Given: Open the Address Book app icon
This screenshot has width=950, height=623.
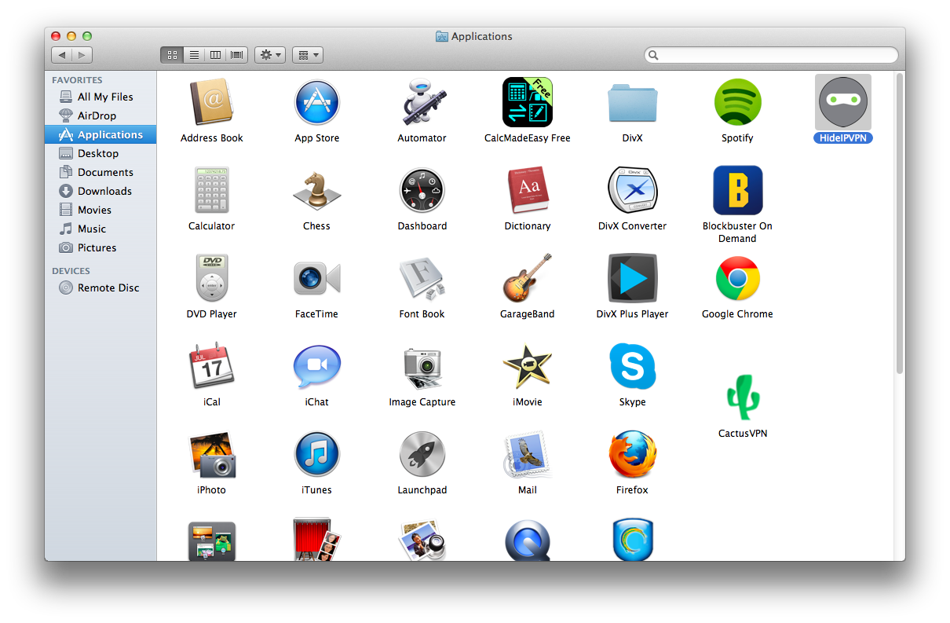Looking at the screenshot, I should (x=212, y=102).
